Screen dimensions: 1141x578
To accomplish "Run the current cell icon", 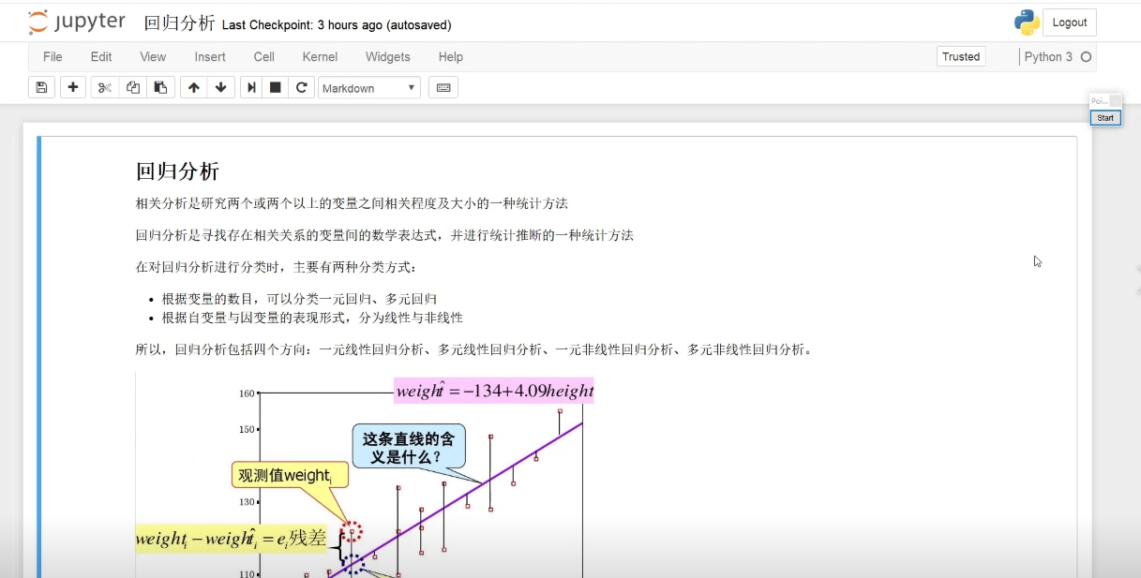I will pos(251,87).
